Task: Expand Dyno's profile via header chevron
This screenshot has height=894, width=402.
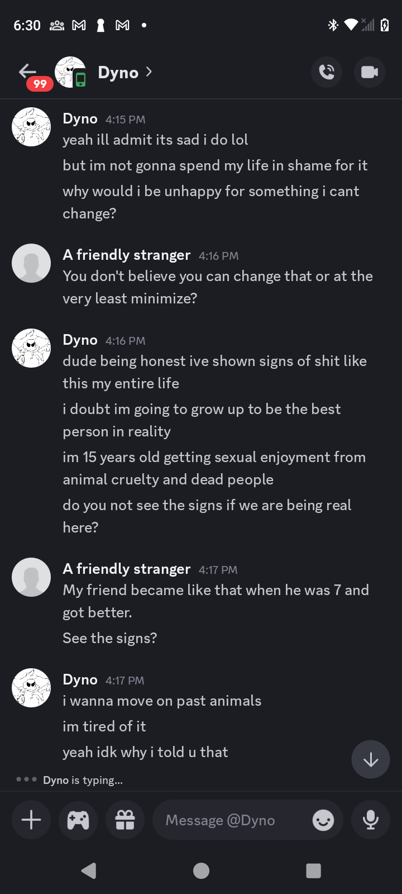Action: click(149, 72)
